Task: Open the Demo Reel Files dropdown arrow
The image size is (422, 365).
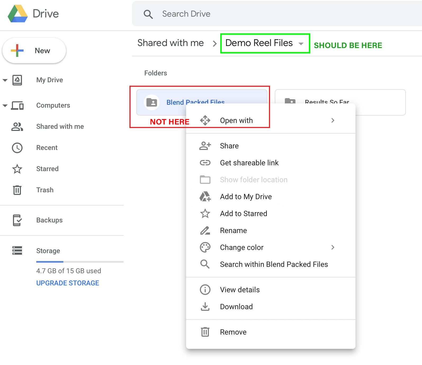Action: pyautogui.click(x=301, y=44)
